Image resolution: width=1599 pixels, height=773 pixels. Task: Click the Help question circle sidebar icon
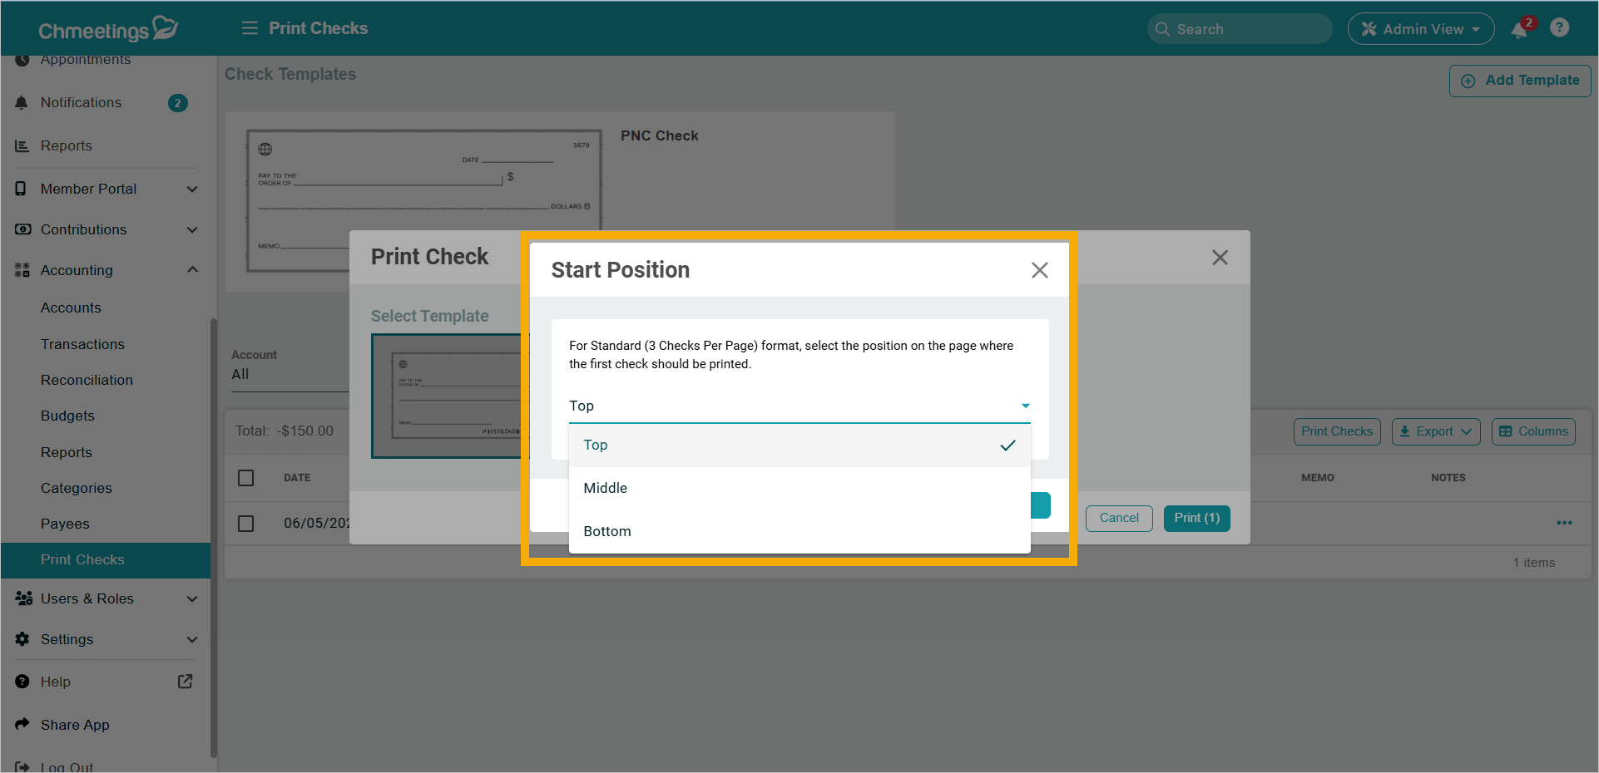pyautogui.click(x=22, y=682)
